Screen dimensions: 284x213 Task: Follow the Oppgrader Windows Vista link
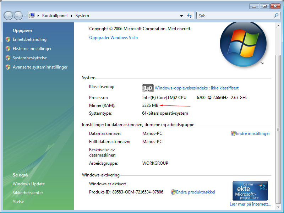click(113, 38)
